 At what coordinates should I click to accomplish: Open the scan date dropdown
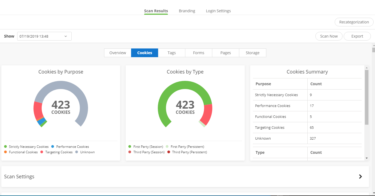[x=44, y=36]
